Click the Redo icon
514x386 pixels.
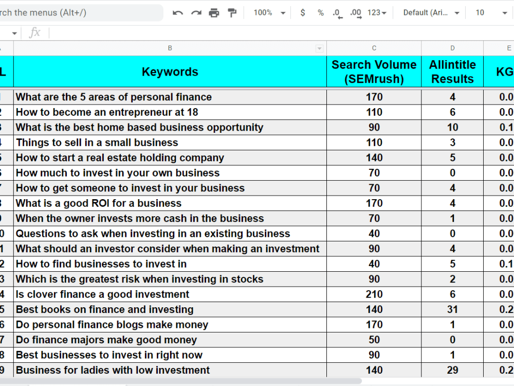(x=196, y=13)
